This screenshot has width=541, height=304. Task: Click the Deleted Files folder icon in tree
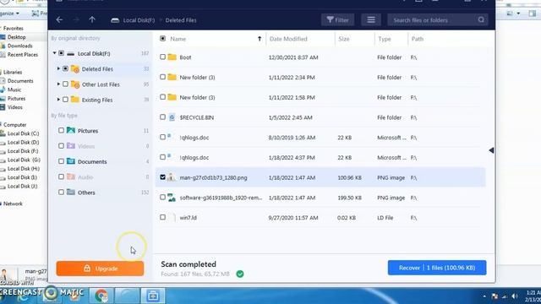click(75, 69)
